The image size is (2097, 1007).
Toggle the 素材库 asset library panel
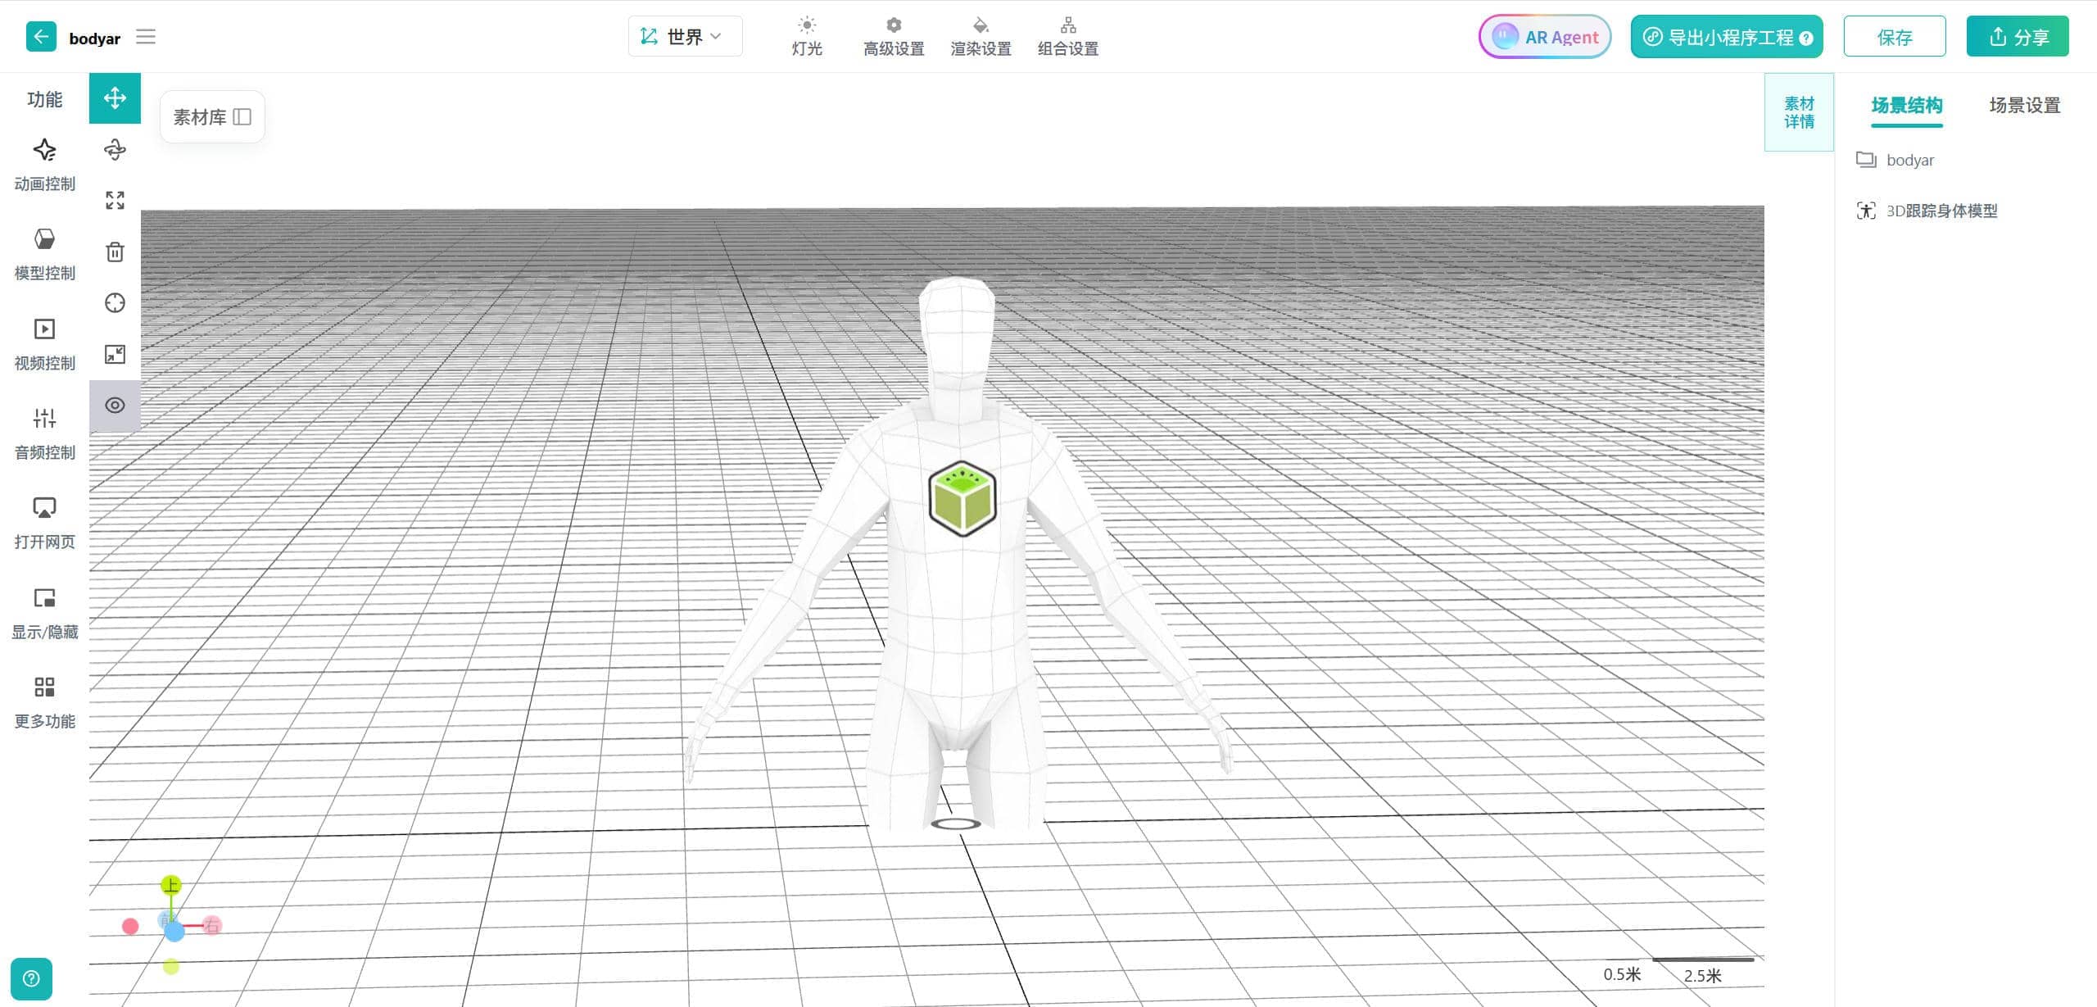(212, 117)
